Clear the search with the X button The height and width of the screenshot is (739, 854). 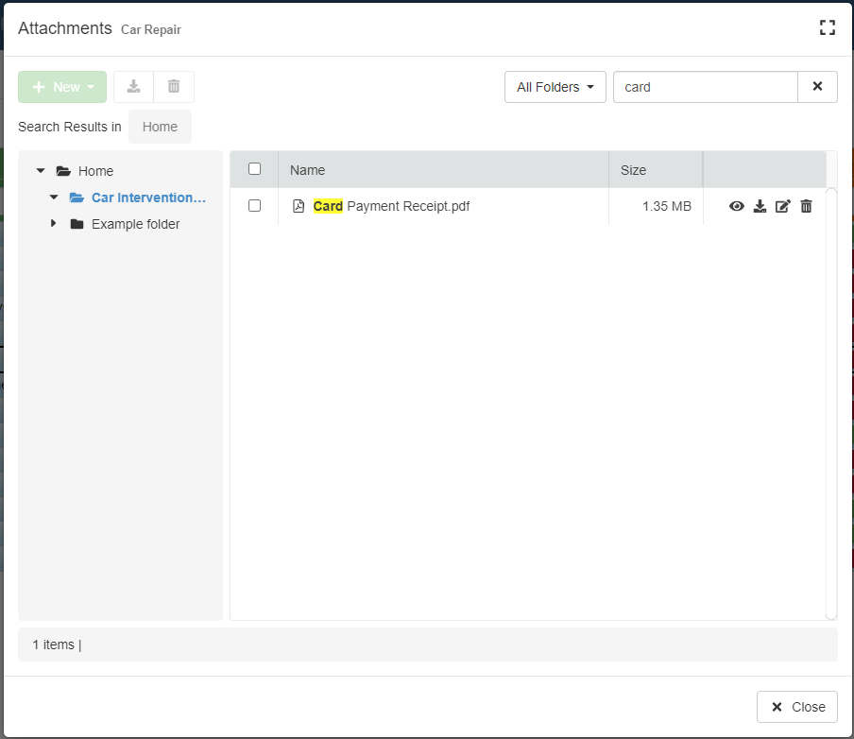click(817, 87)
